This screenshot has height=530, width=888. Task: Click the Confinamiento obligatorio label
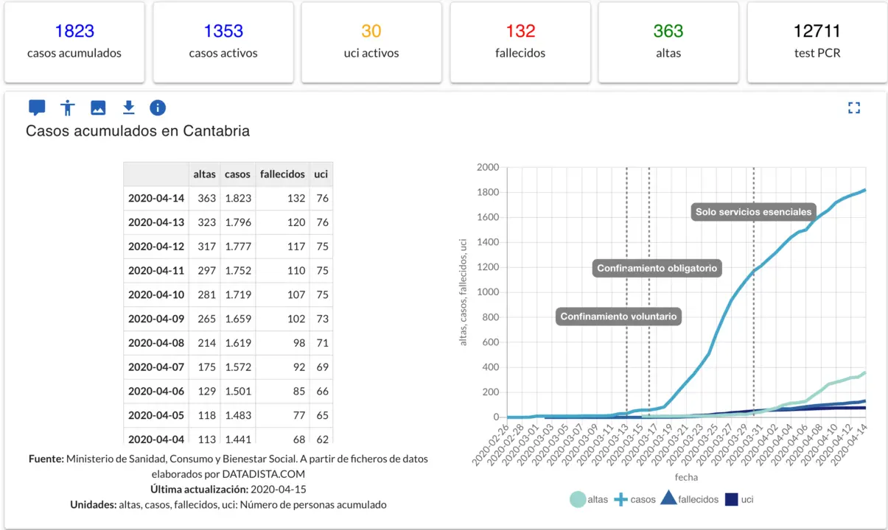pyautogui.click(x=656, y=268)
